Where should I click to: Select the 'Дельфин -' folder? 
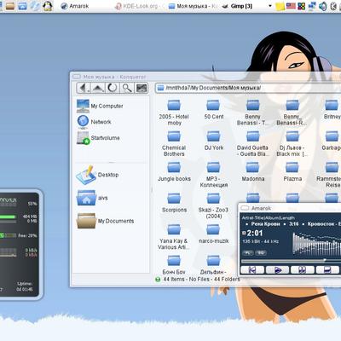[x=213, y=265]
